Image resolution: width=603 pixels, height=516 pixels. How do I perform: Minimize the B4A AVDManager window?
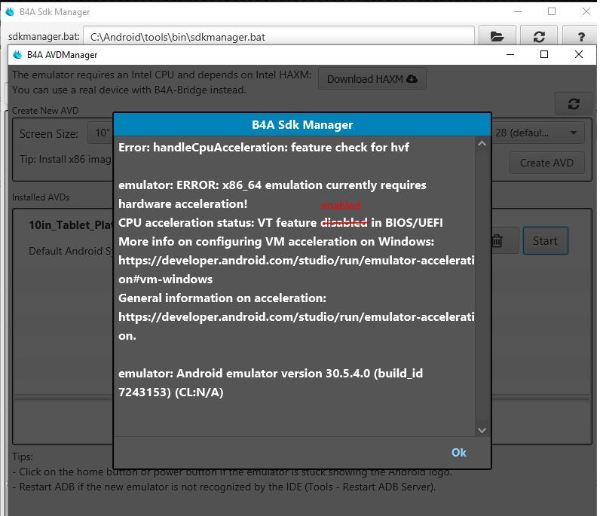(510, 54)
